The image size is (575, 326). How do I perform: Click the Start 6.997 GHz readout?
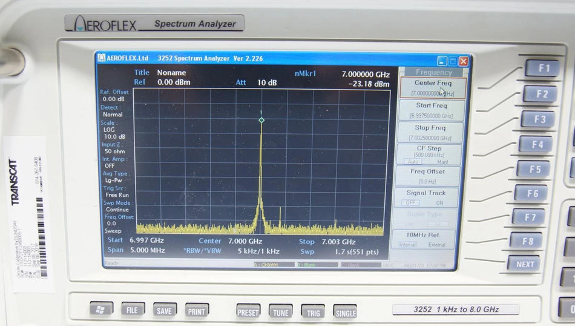click(x=146, y=240)
